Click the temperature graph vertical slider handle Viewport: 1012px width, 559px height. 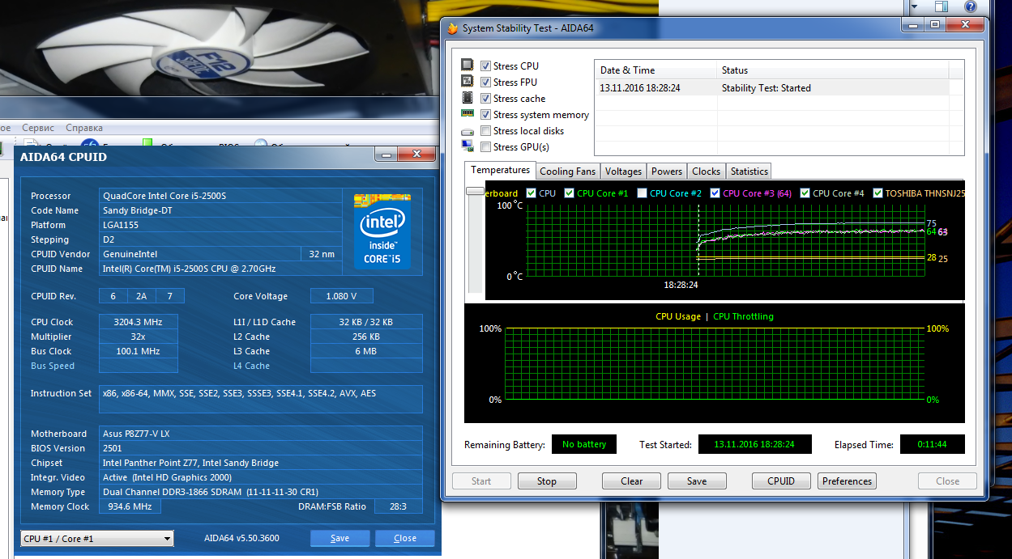coord(475,191)
